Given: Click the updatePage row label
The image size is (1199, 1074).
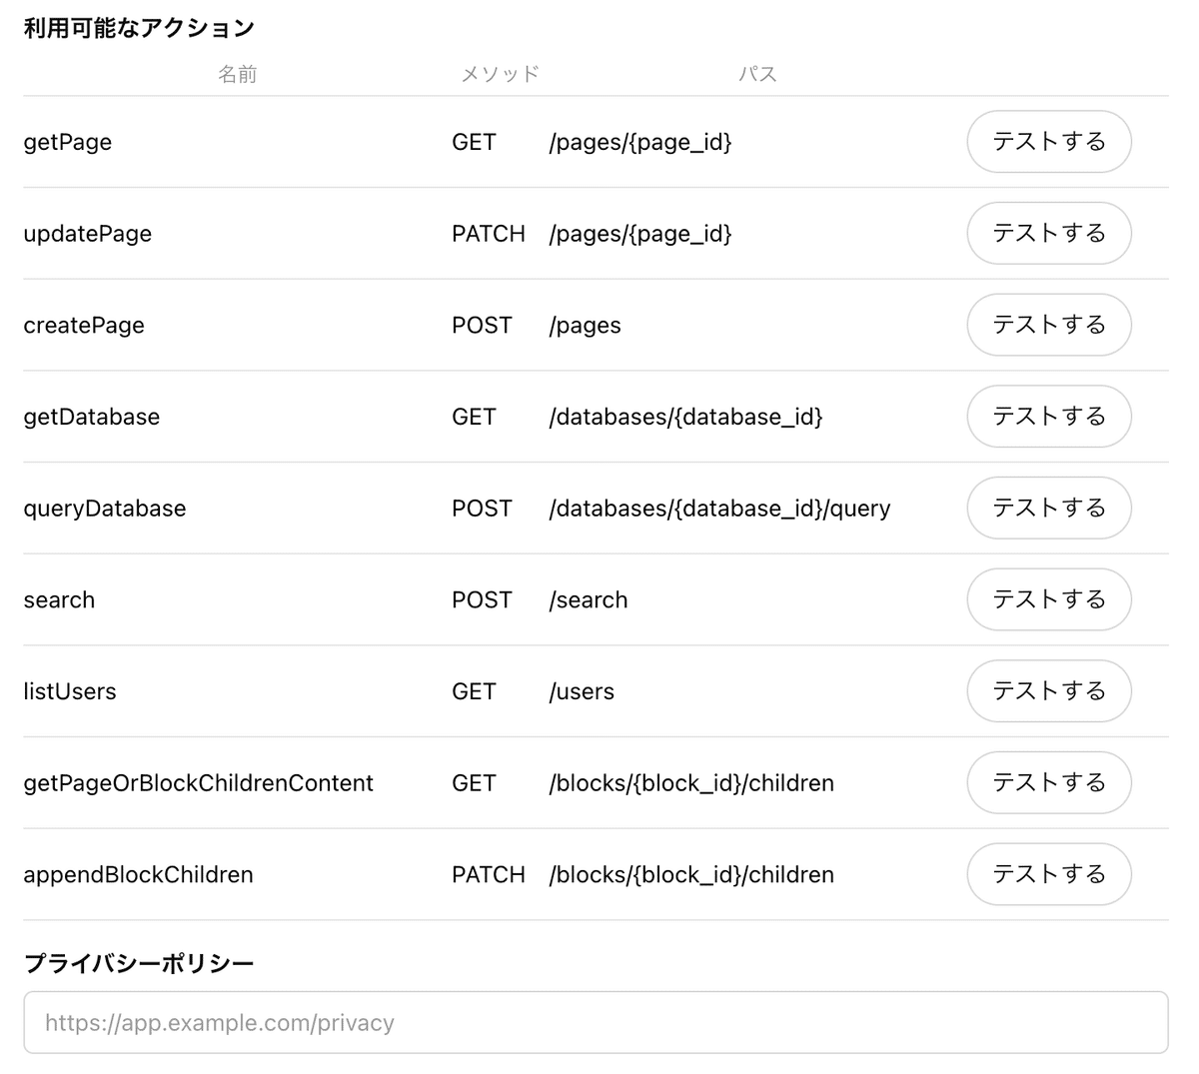Looking at the screenshot, I should point(88,233).
